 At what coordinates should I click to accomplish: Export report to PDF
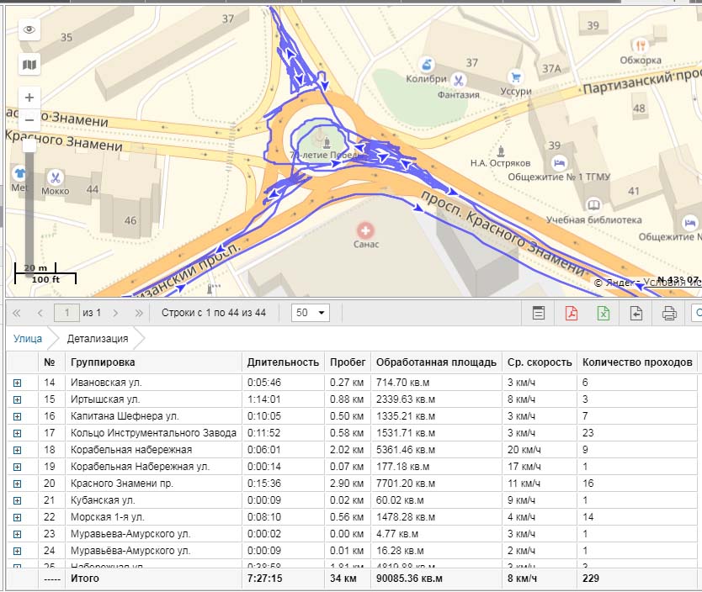[572, 313]
